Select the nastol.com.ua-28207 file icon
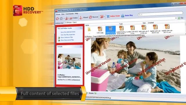The image size is (186, 105). pyautogui.click(x=155, y=27)
